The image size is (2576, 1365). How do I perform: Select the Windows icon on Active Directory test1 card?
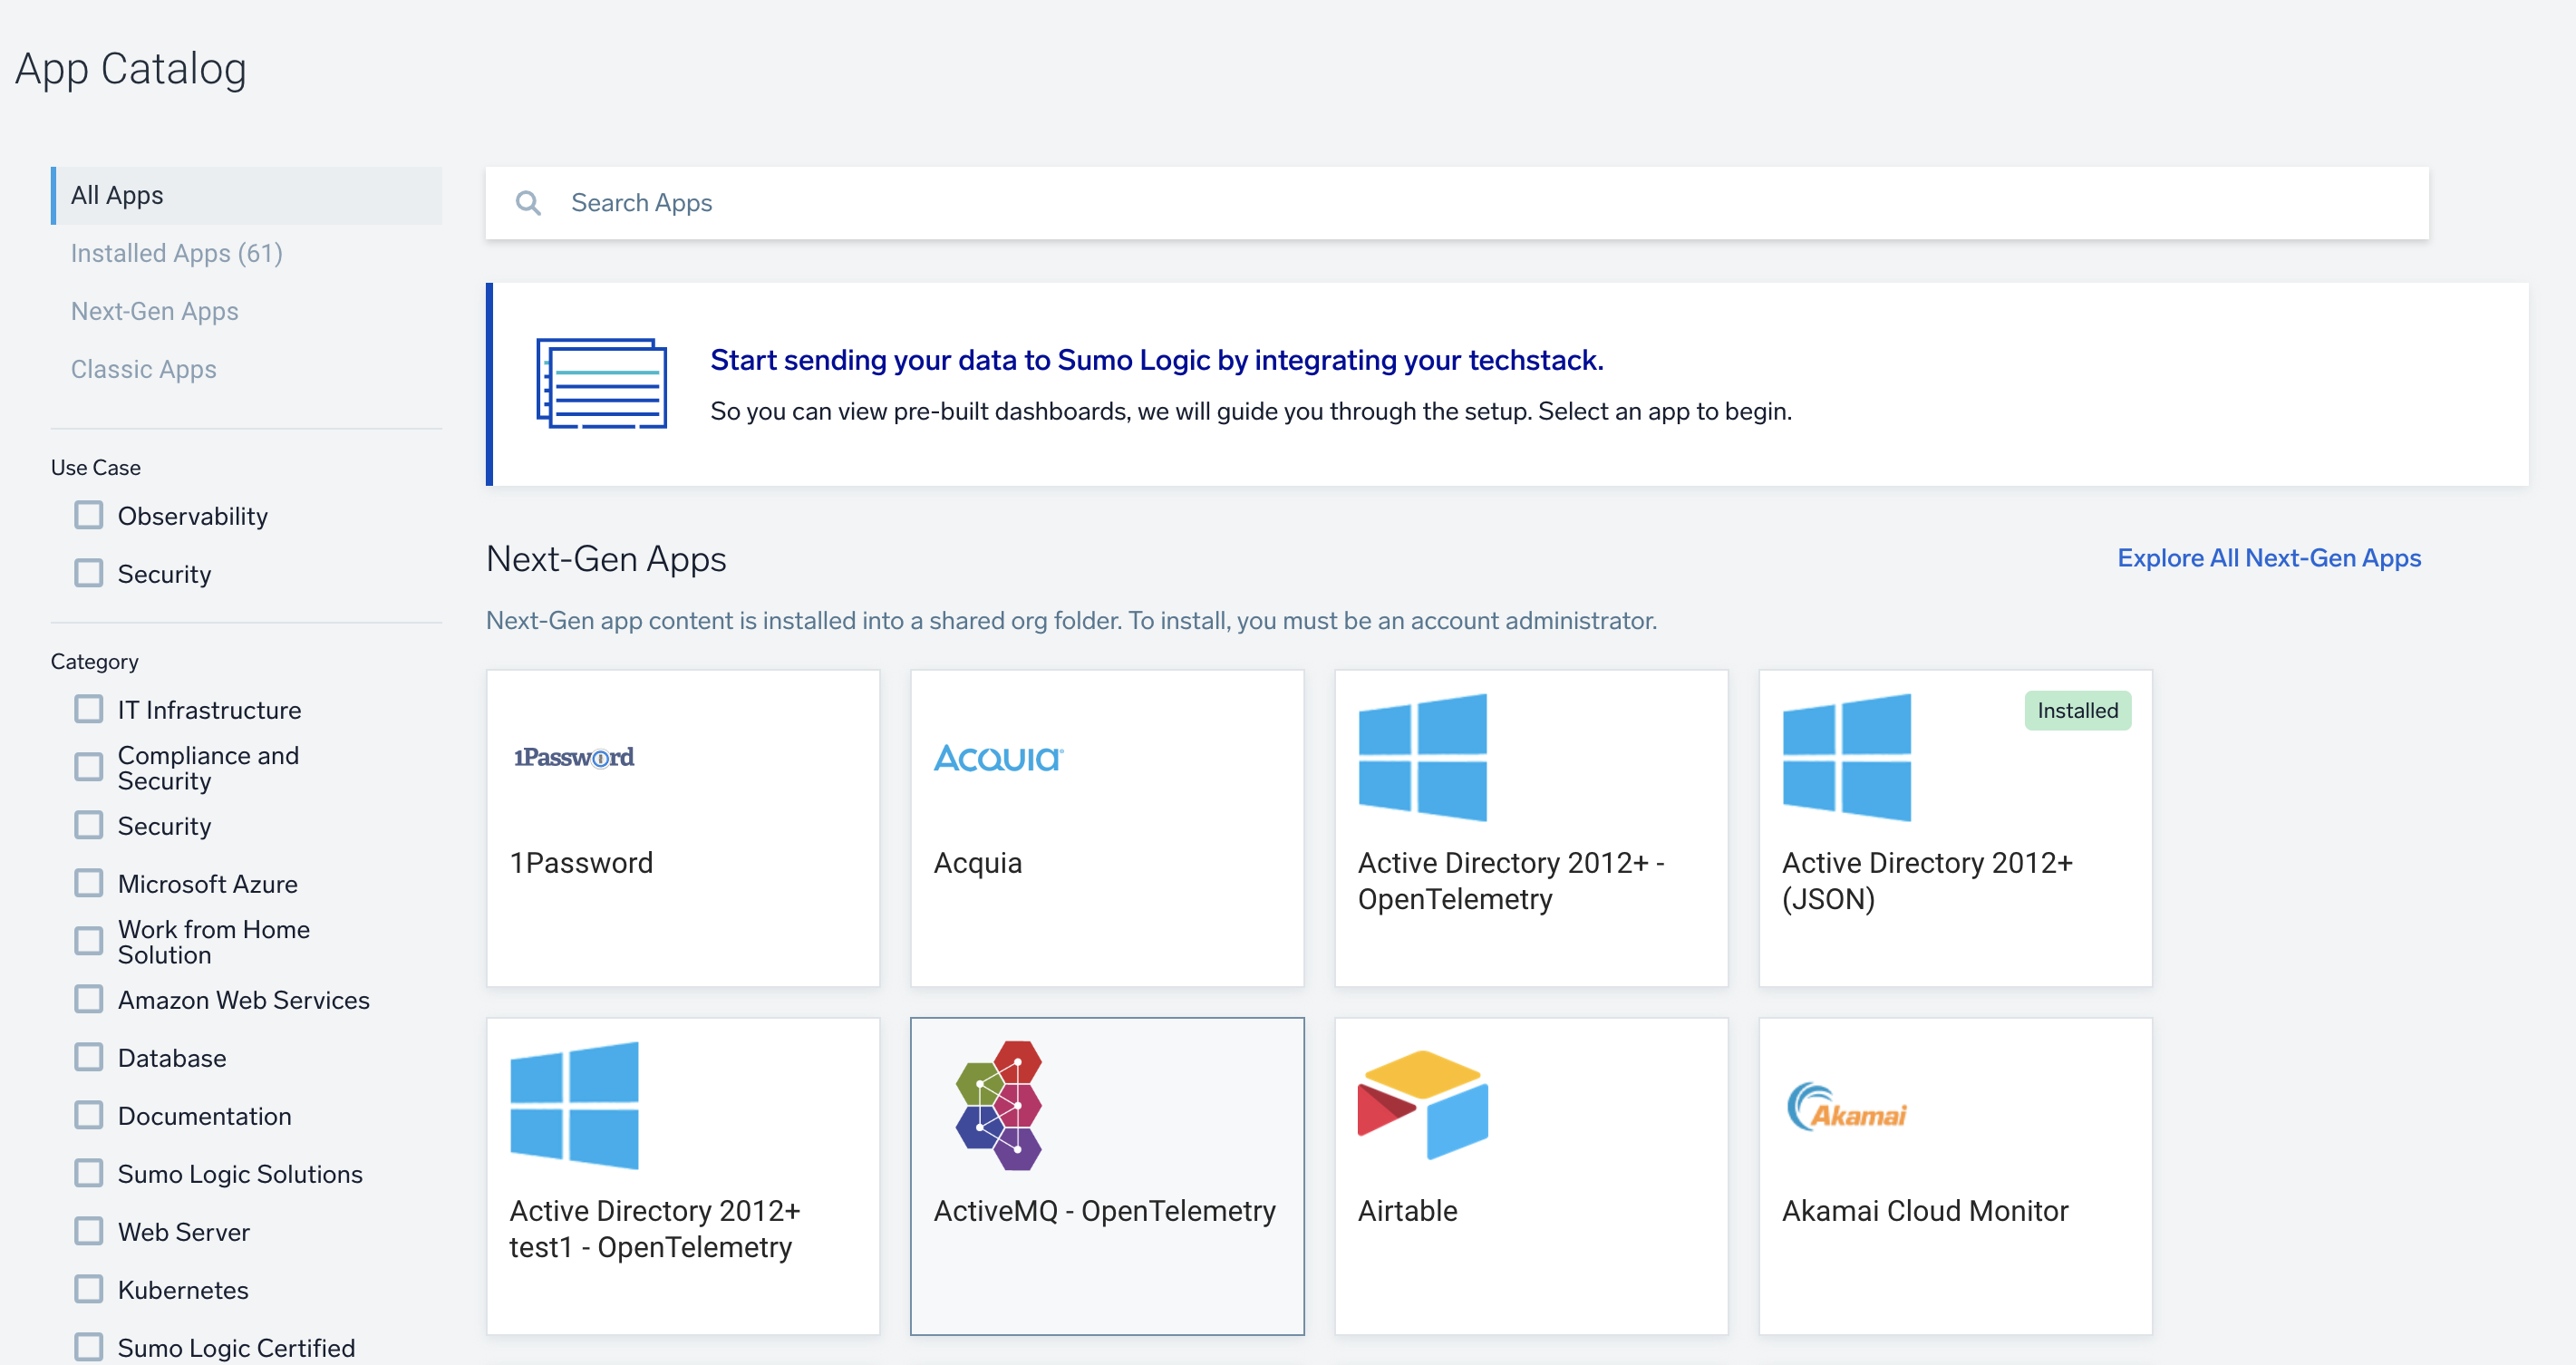575,1103
